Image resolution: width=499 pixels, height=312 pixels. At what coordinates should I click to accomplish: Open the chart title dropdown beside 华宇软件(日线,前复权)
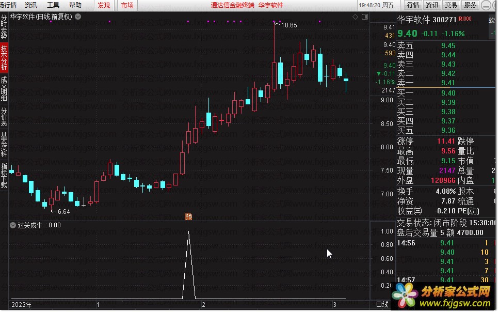point(78,17)
